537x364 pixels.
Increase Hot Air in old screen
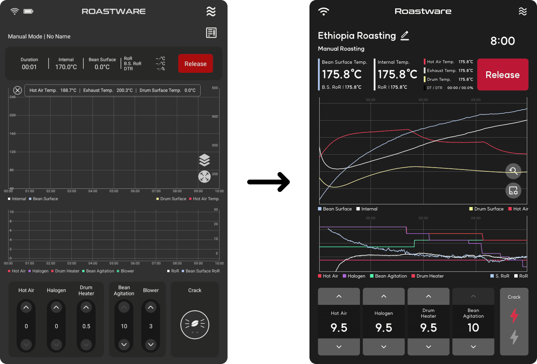[26, 307]
